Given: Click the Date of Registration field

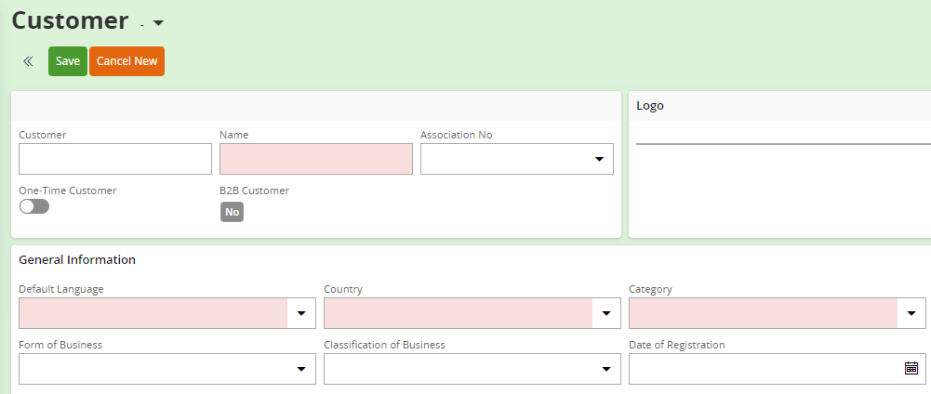Looking at the screenshot, I should click(x=765, y=369).
